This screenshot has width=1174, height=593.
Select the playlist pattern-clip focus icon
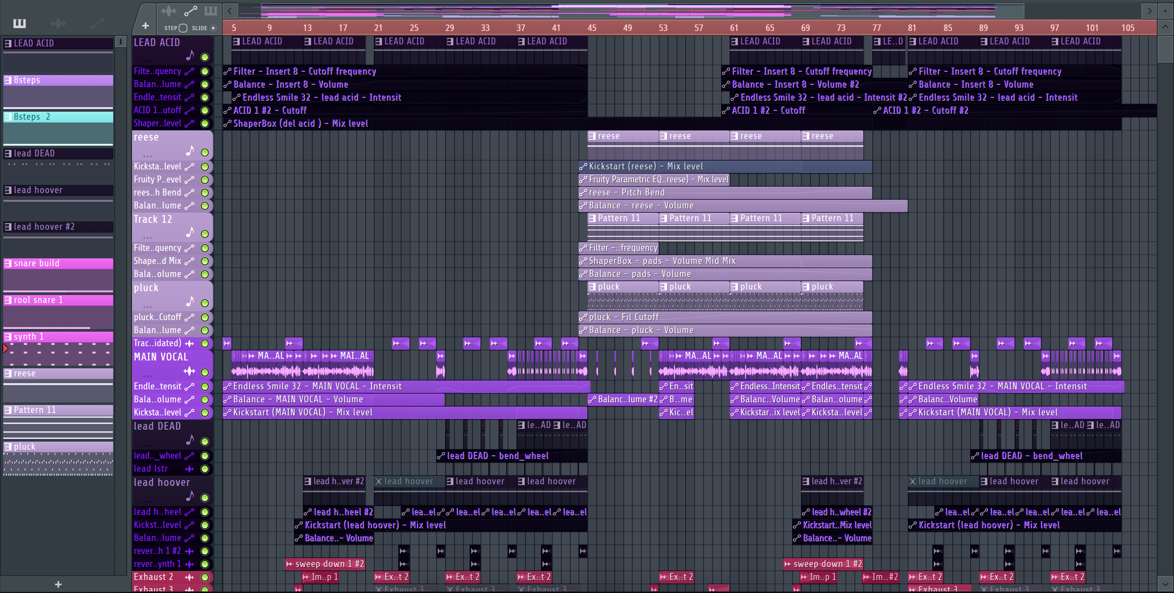(211, 11)
